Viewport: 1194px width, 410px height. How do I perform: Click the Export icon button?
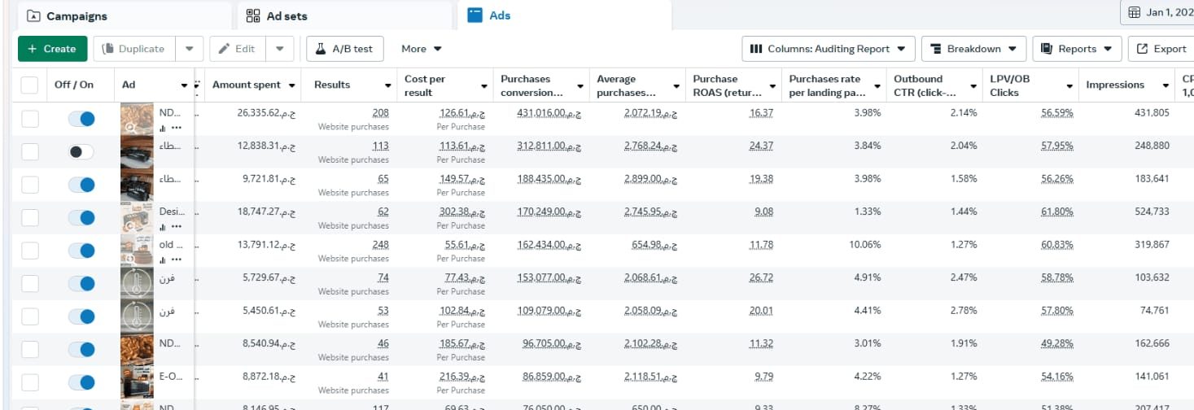[1161, 49]
